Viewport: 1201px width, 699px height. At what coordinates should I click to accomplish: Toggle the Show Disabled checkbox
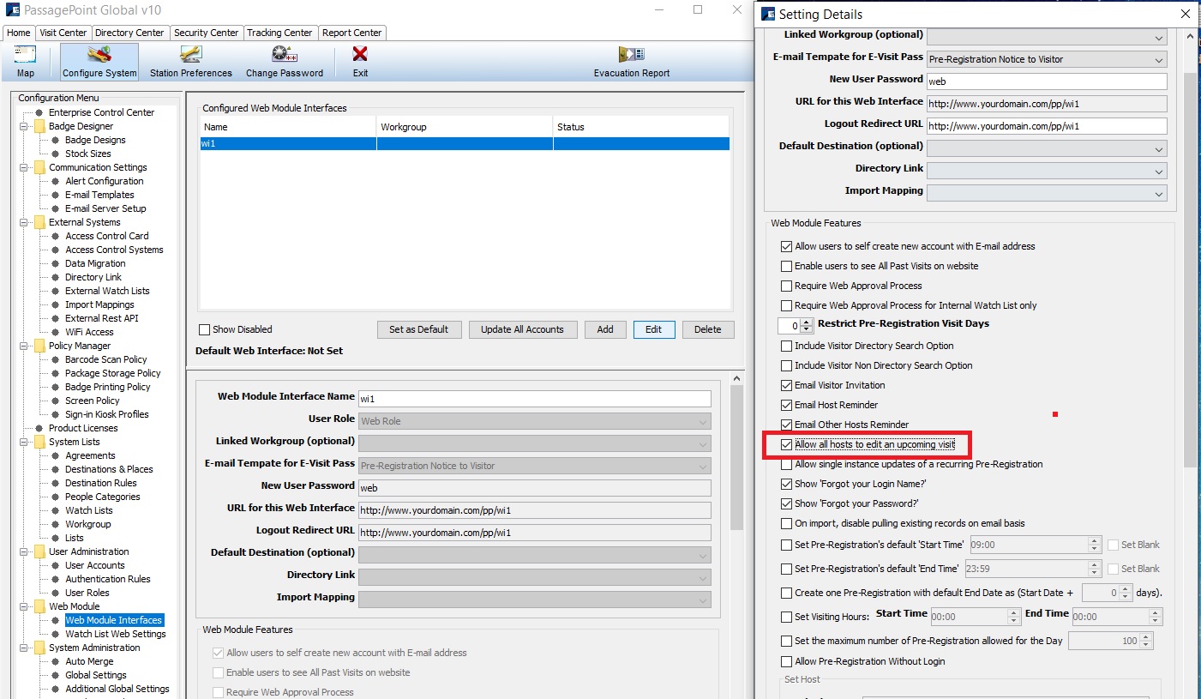click(x=204, y=329)
